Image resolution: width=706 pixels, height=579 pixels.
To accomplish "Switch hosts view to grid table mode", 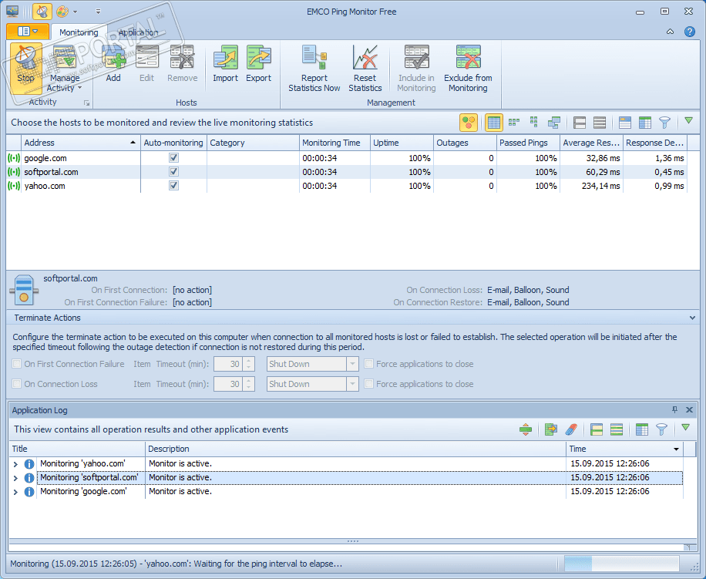I will click(494, 123).
